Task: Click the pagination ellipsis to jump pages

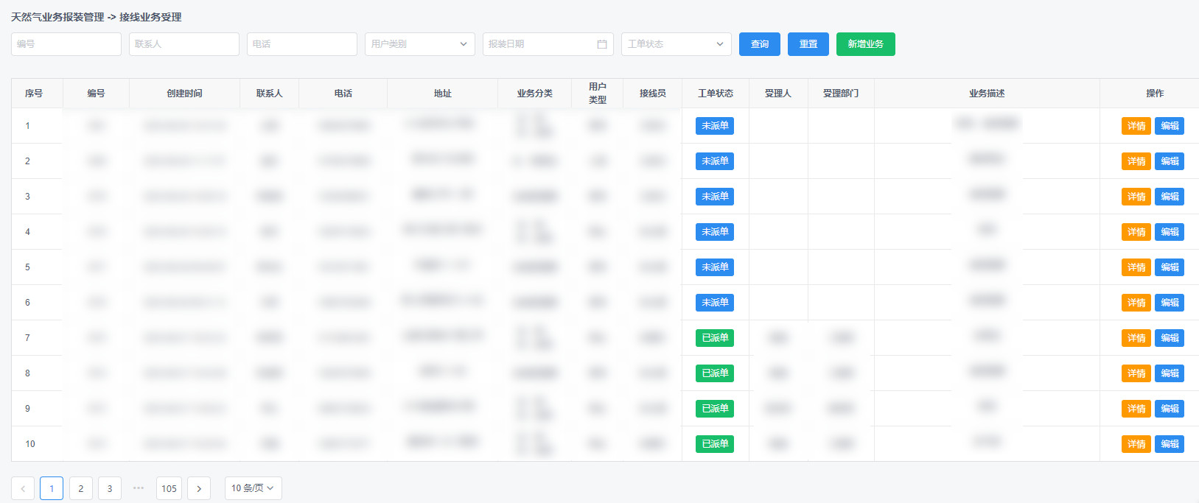Action: (x=139, y=488)
